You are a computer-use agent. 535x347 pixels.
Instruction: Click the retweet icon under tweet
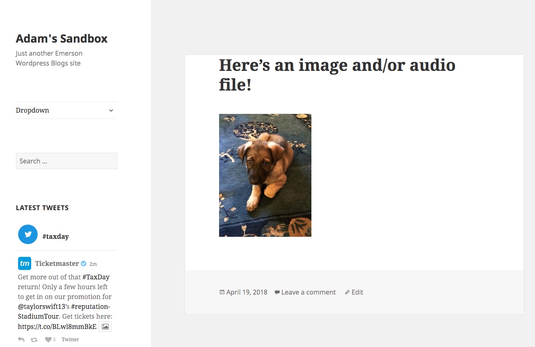coord(34,340)
